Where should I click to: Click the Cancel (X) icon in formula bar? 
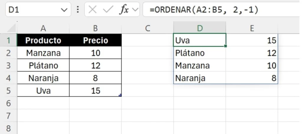93,10
